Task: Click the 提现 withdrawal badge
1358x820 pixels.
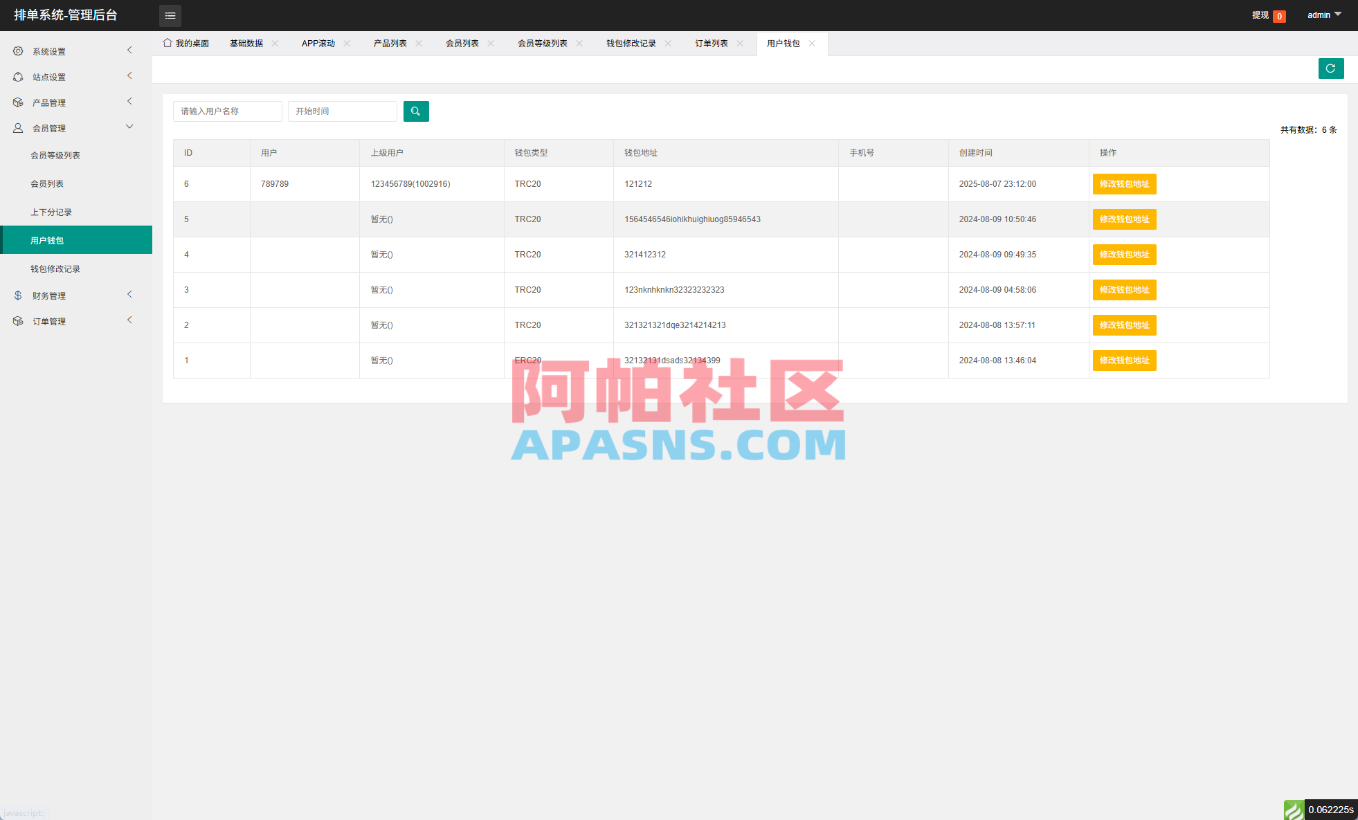Action: tap(1260, 15)
